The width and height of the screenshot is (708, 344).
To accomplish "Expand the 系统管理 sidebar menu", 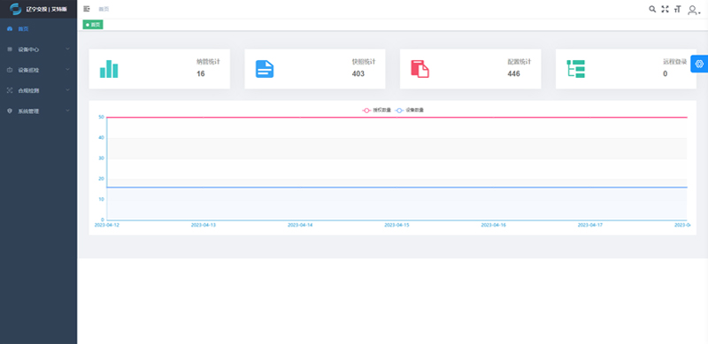I will (x=38, y=111).
